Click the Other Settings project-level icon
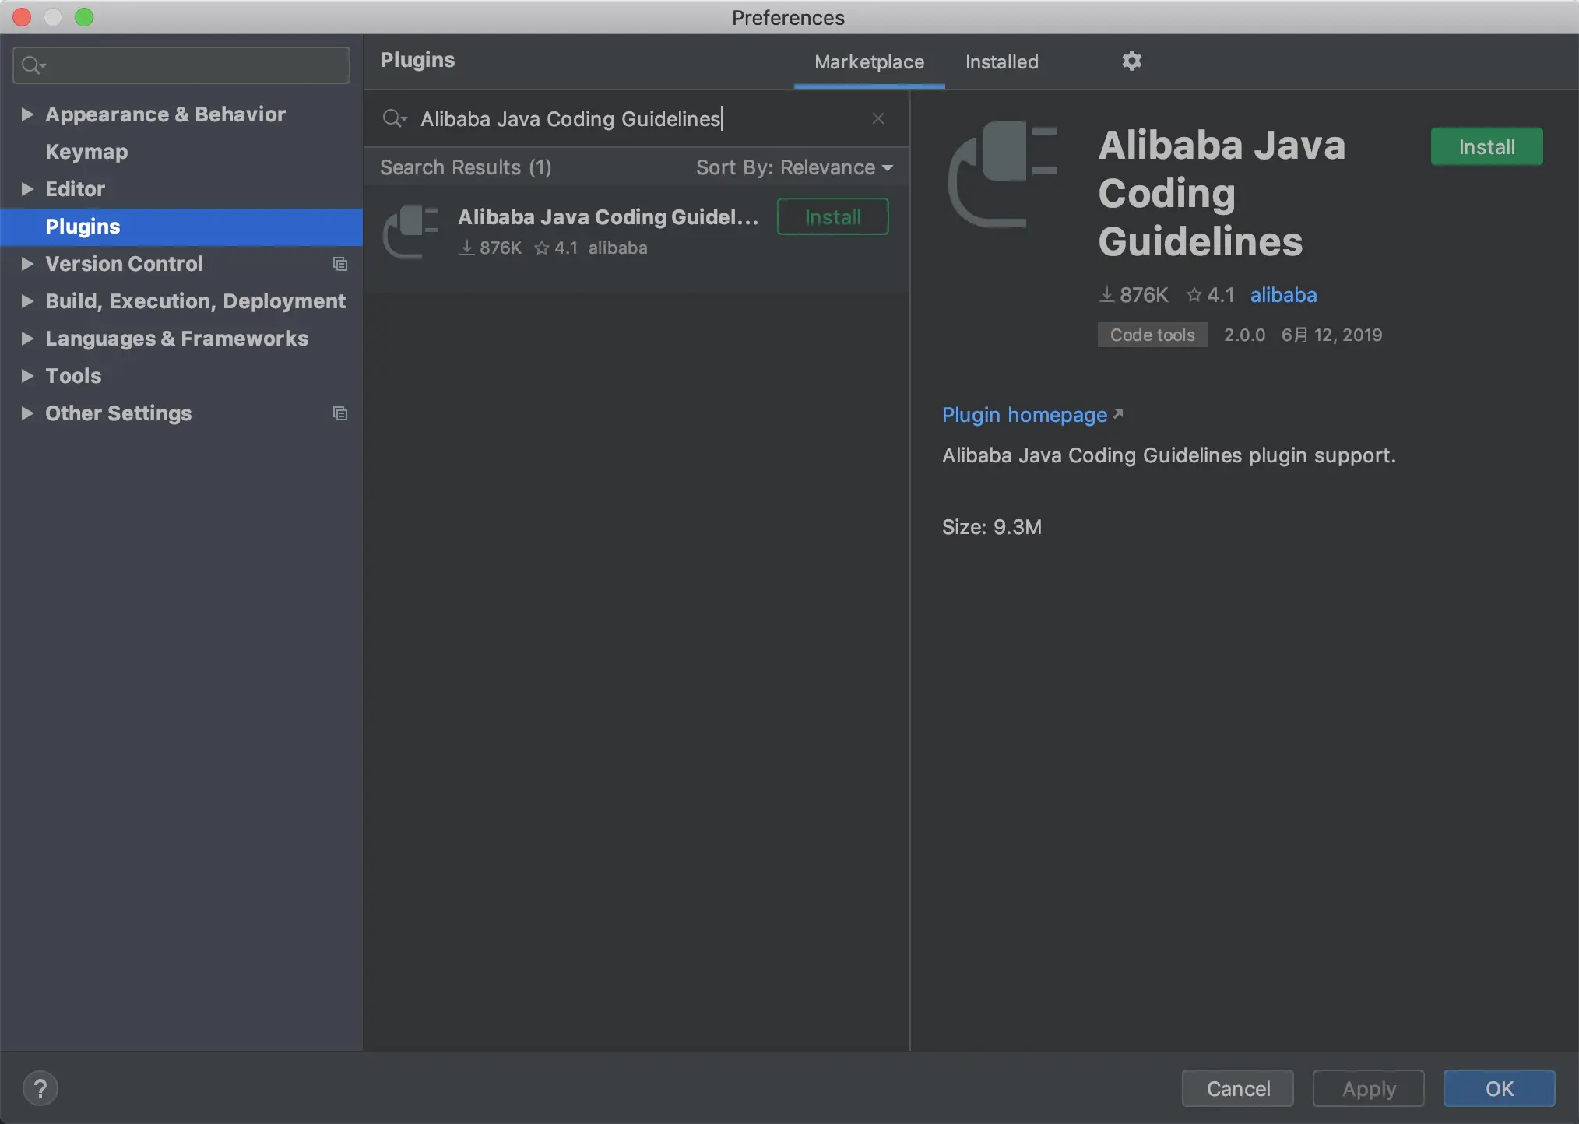Screen dimensions: 1579x1124 [339, 413]
